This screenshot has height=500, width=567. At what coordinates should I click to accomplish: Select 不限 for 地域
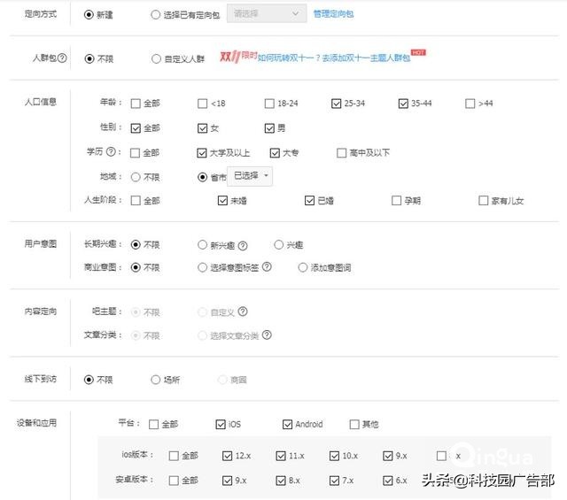[x=136, y=177]
